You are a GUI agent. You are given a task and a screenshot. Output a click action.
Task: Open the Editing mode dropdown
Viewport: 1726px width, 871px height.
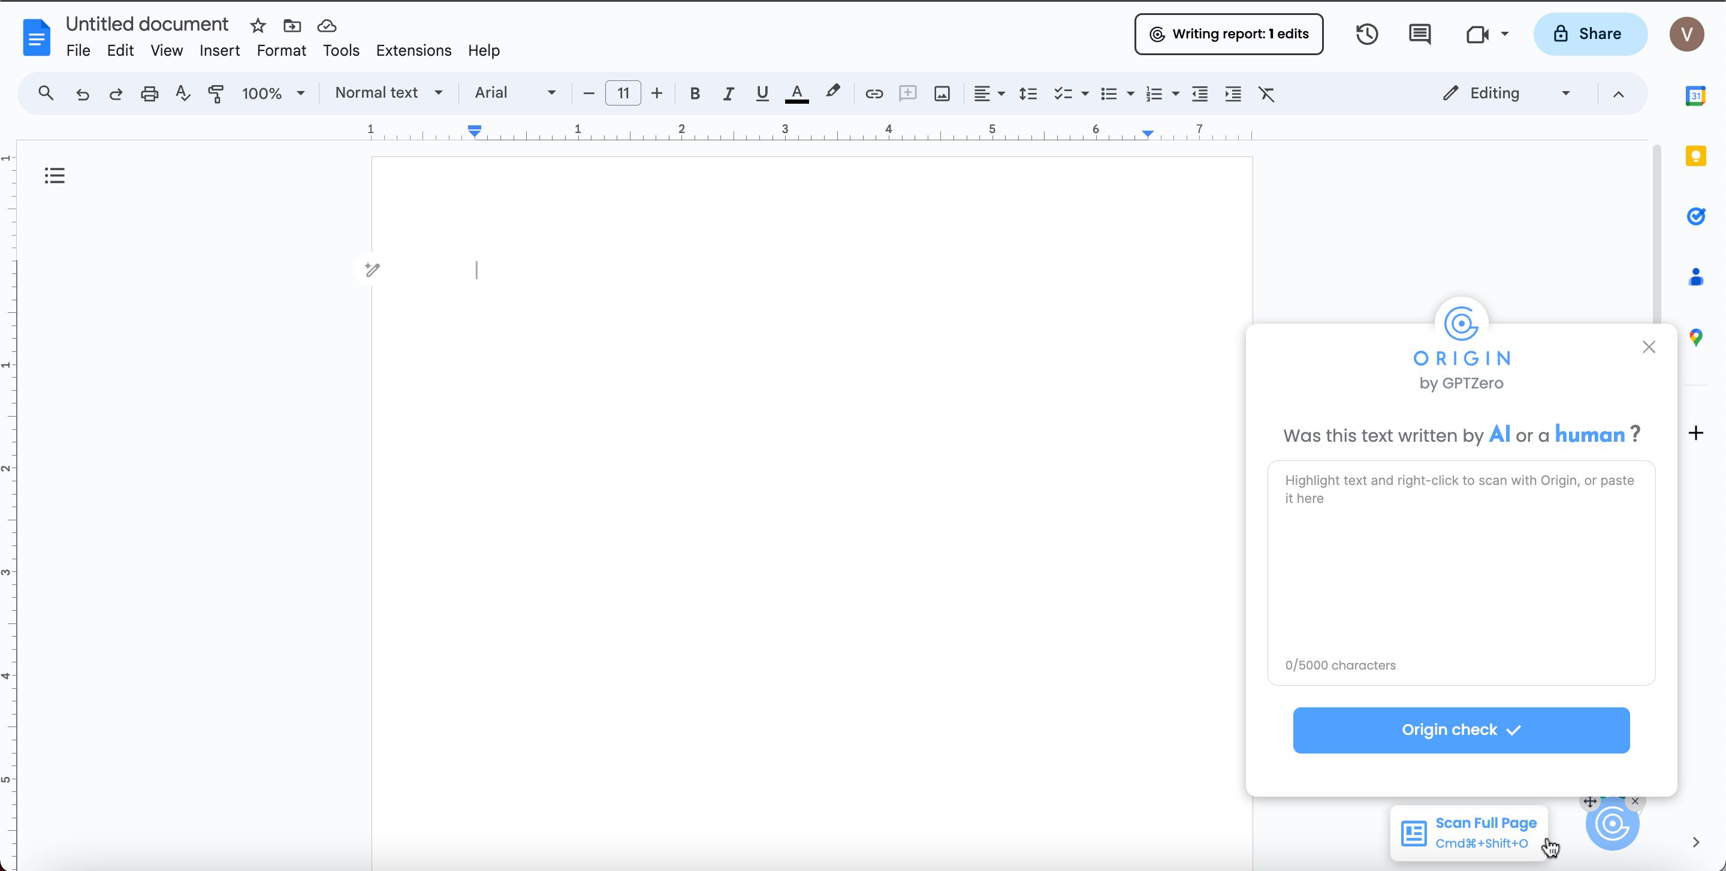[1505, 93]
